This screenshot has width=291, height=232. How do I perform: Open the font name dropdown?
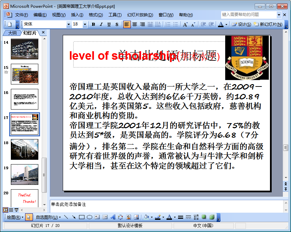pos(69,24)
